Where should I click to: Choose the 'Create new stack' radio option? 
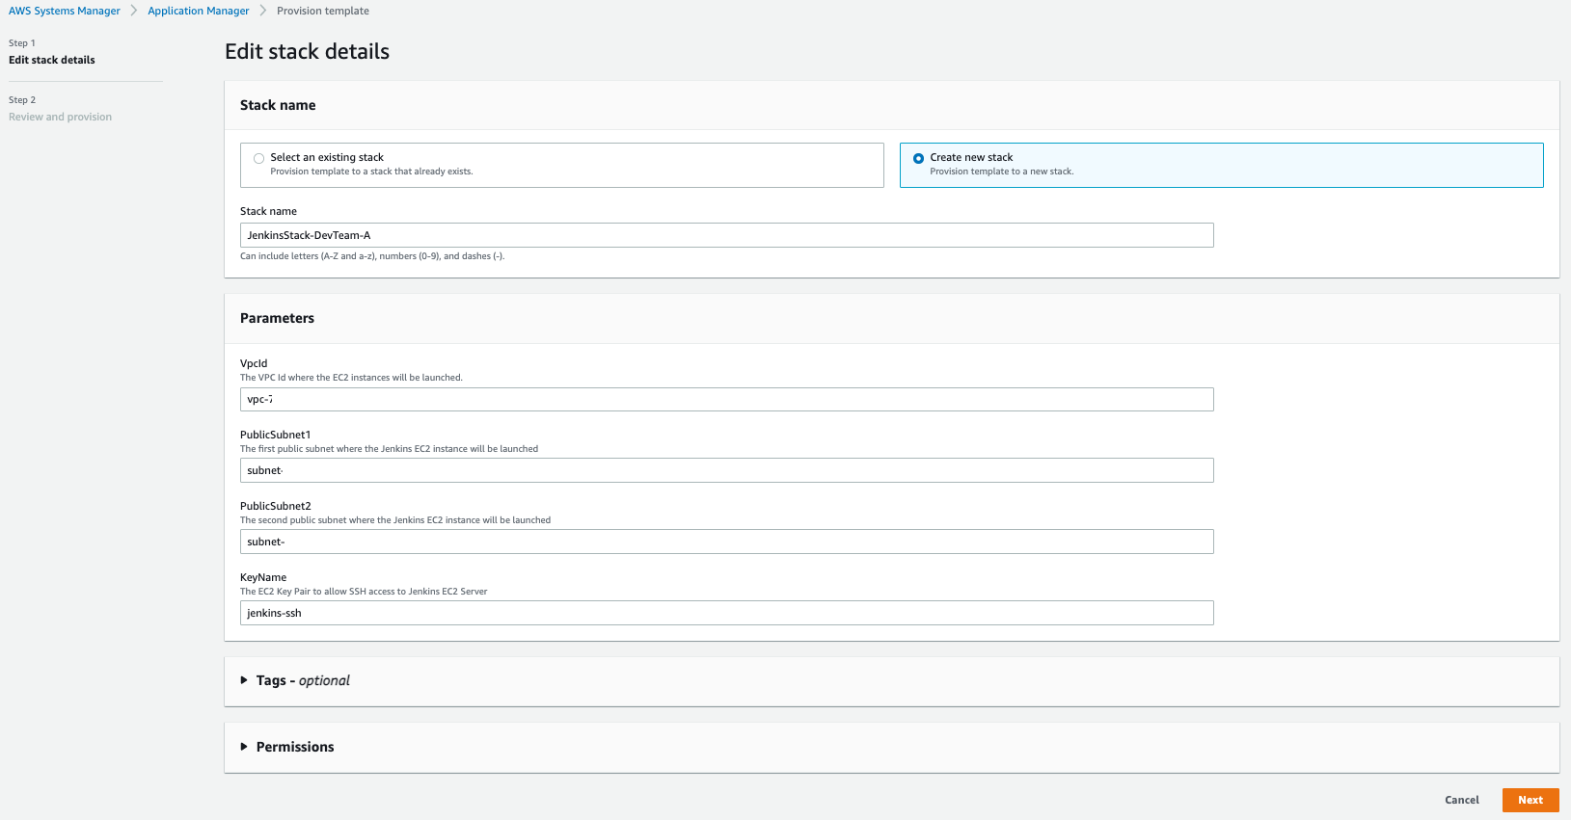(918, 158)
